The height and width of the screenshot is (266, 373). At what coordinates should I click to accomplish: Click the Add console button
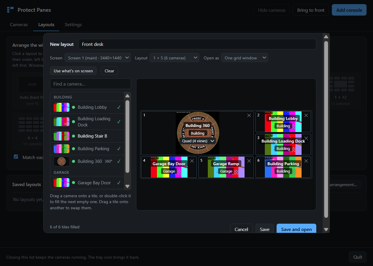click(x=349, y=10)
